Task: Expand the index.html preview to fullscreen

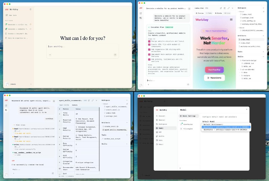Action: click(228, 8)
